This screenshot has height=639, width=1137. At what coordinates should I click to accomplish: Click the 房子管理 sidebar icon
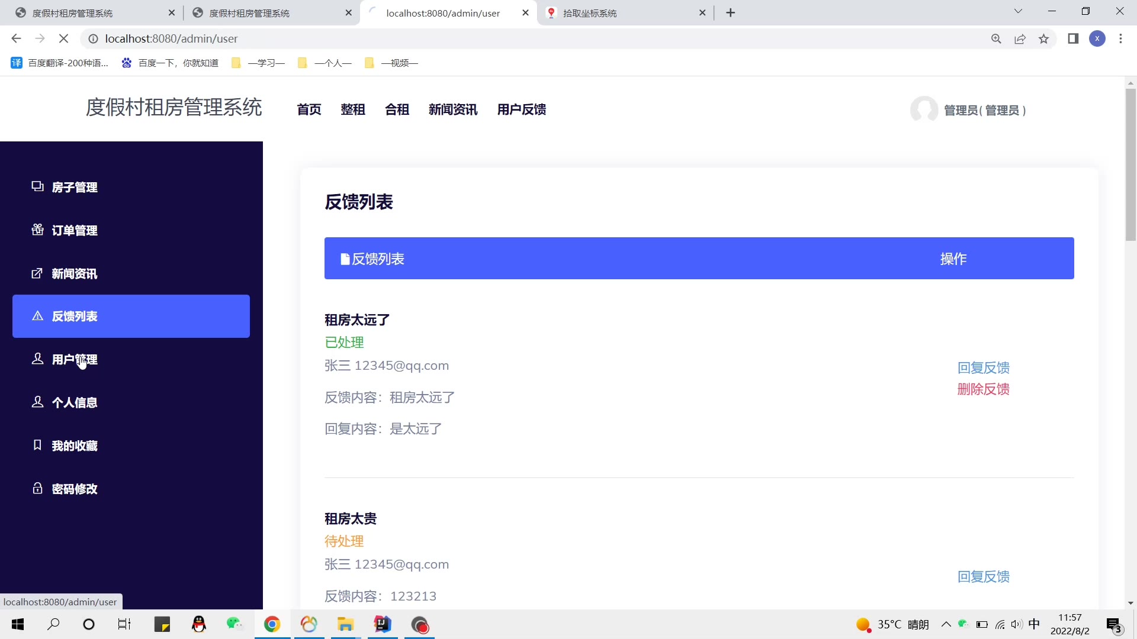[x=37, y=186]
